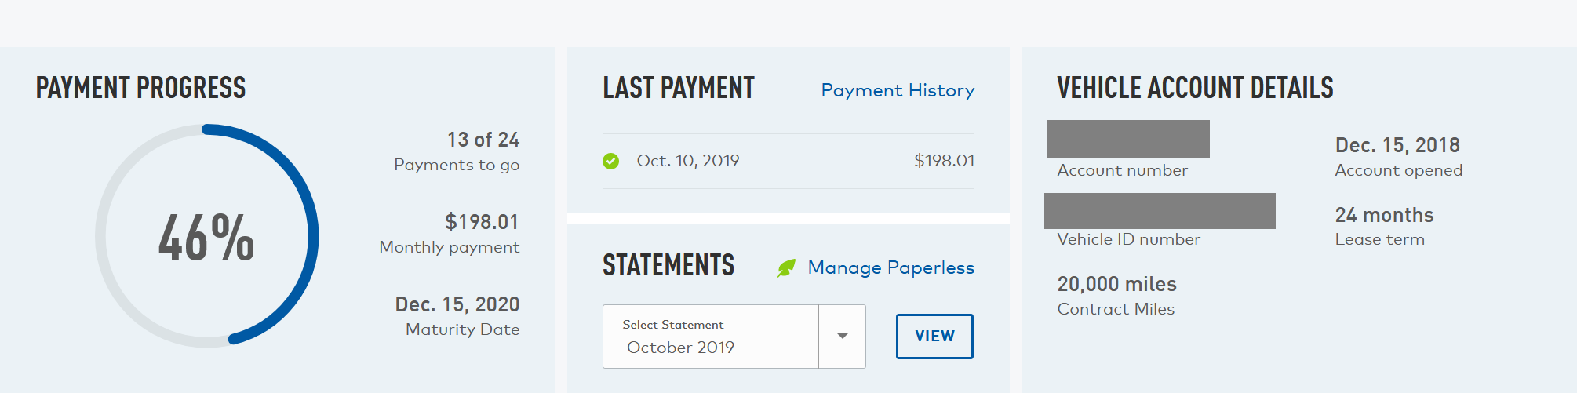Image resolution: width=1577 pixels, height=393 pixels.
Task: Click the Statements section heading
Action: pyautogui.click(x=668, y=265)
